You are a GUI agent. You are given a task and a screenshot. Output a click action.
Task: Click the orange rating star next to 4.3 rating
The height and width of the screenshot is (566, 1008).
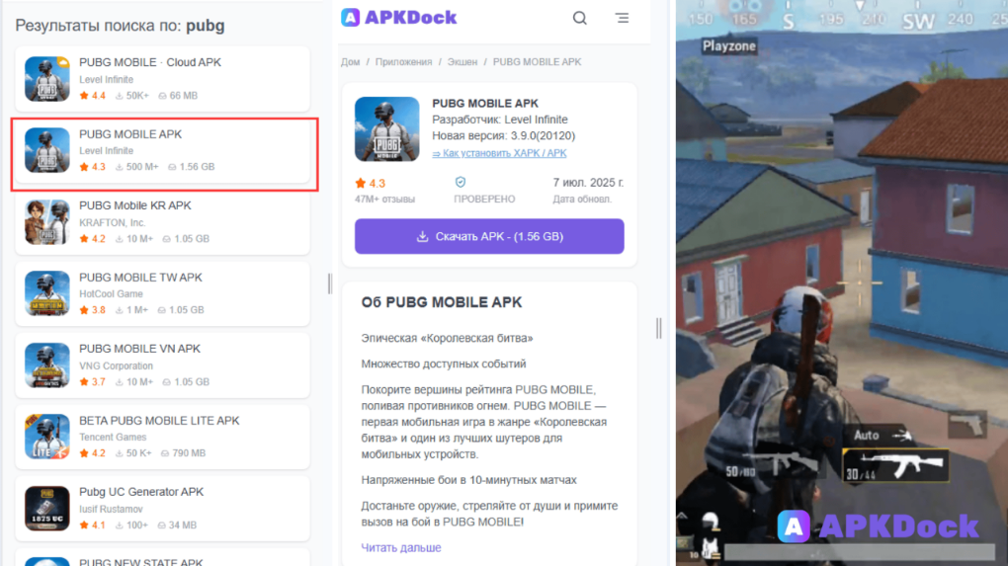pyautogui.click(x=360, y=183)
